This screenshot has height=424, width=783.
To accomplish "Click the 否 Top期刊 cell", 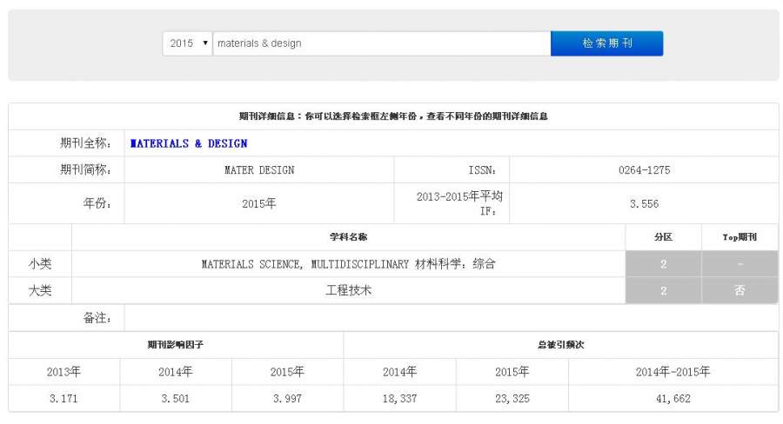I will pyautogui.click(x=739, y=290).
